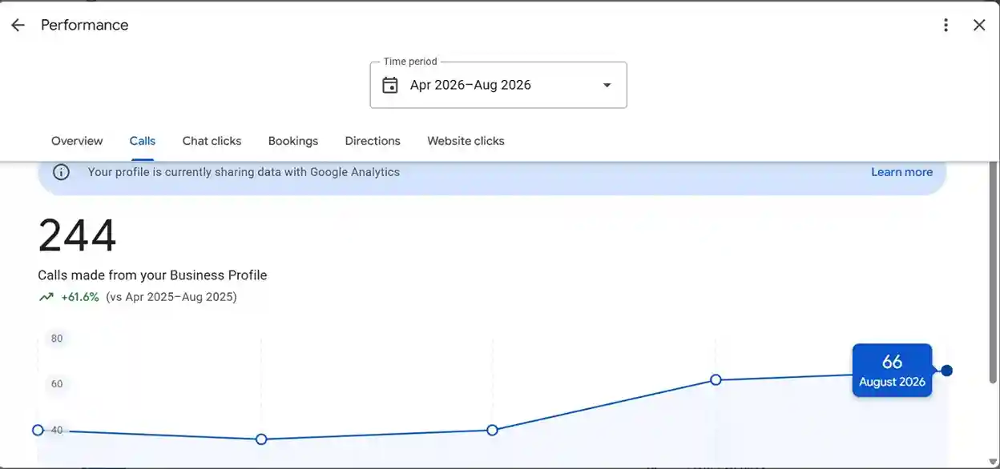Follow the Learn more link
Image resolution: width=1000 pixels, height=469 pixels.
click(901, 172)
